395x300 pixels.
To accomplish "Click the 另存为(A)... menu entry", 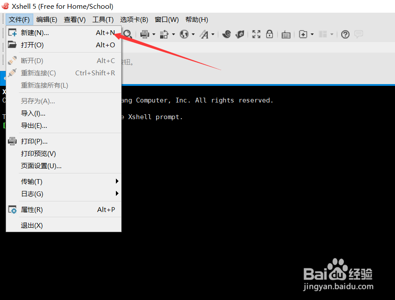I will pos(63,101).
